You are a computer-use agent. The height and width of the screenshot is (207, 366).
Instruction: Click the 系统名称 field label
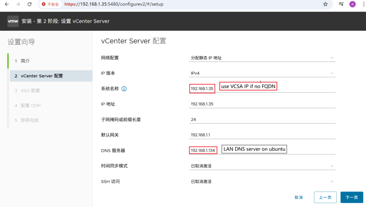tap(110, 89)
